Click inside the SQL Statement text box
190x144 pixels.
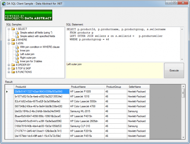[x=123, y=44]
